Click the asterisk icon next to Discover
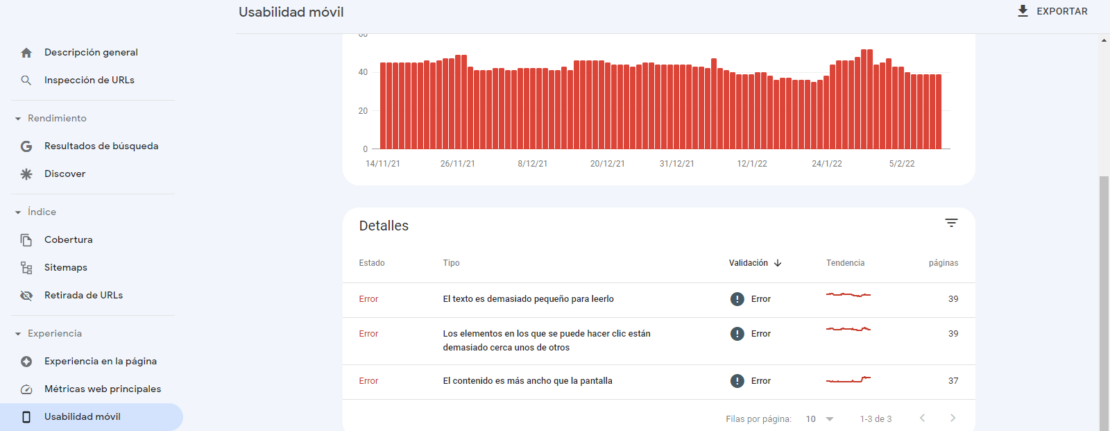 tap(26, 174)
